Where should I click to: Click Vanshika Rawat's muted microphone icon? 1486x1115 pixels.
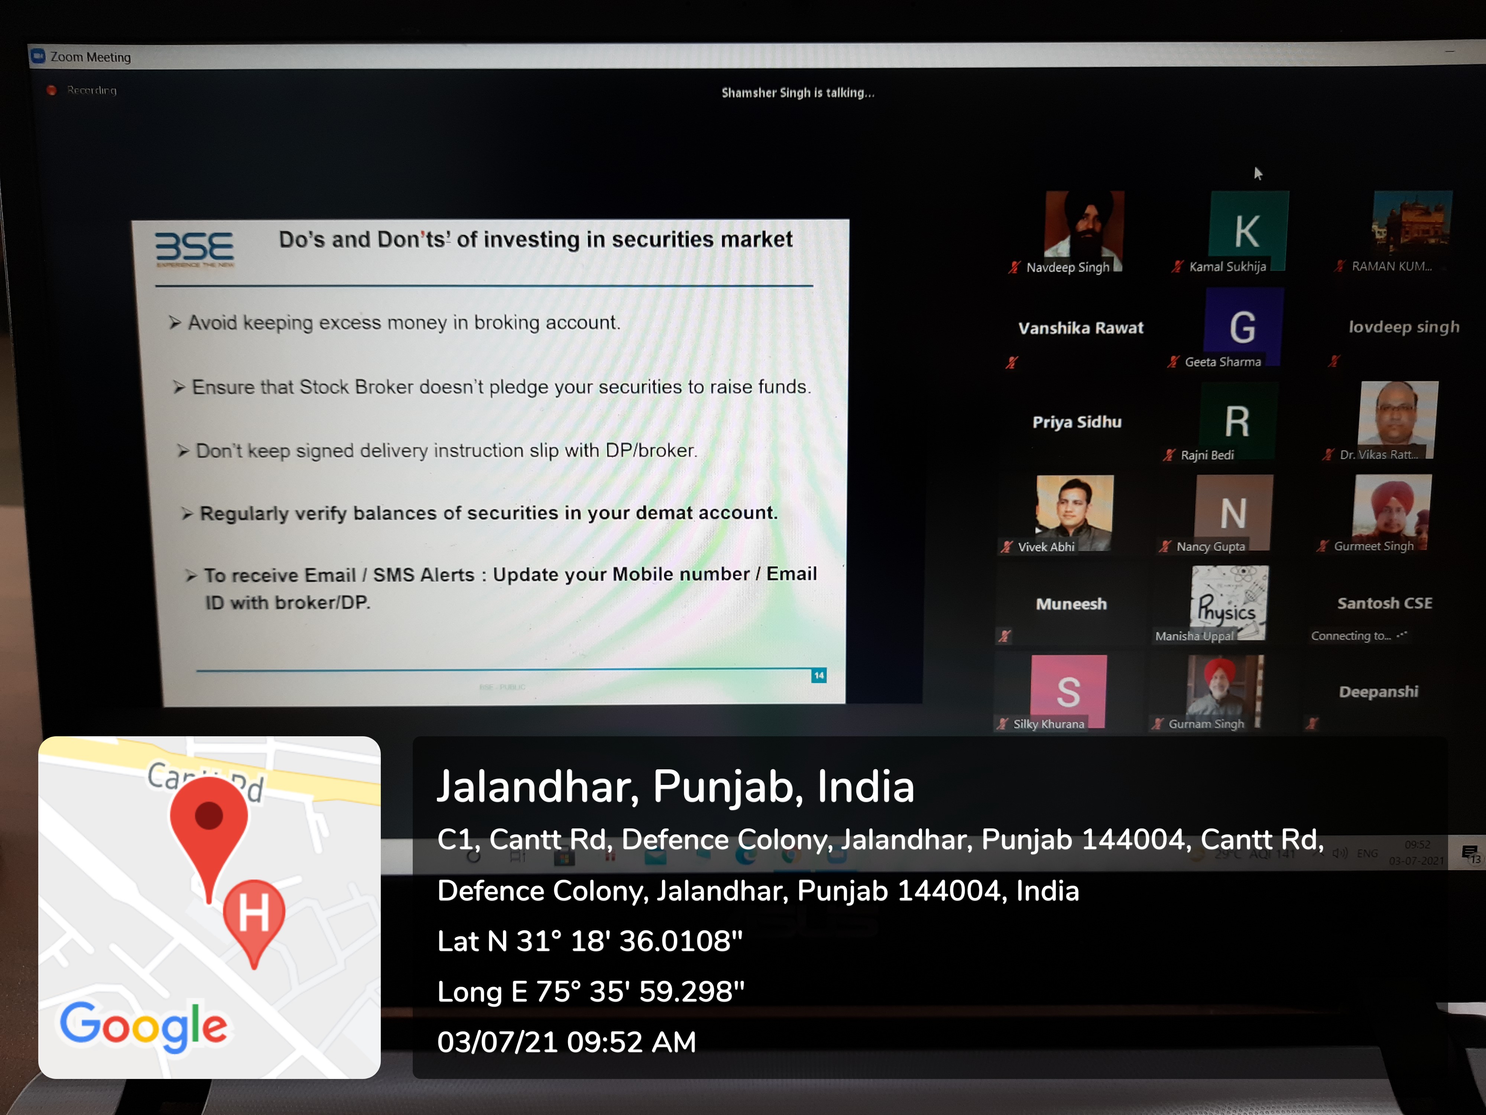(1012, 363)
